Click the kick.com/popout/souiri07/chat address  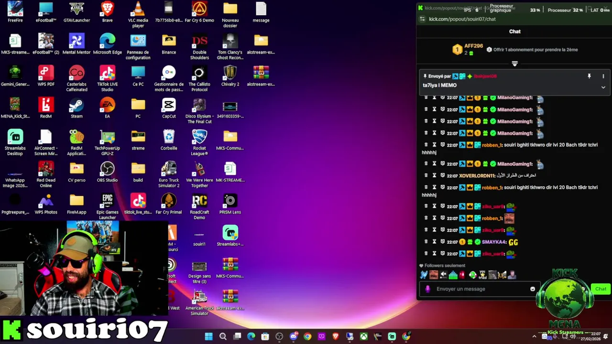click(462, 19)
